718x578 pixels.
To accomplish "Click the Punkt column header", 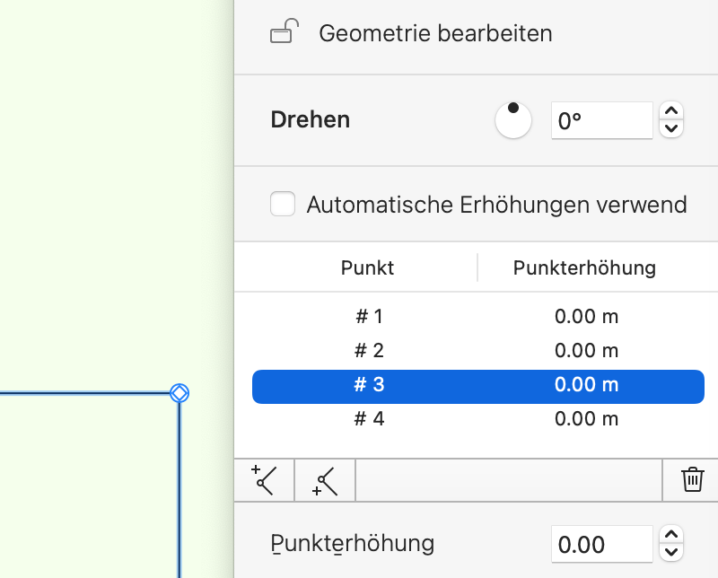I will [x=367, y=267].
